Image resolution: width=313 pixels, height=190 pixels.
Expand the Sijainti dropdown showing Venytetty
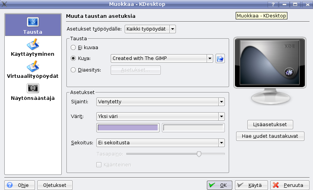[x=160, y=102]
